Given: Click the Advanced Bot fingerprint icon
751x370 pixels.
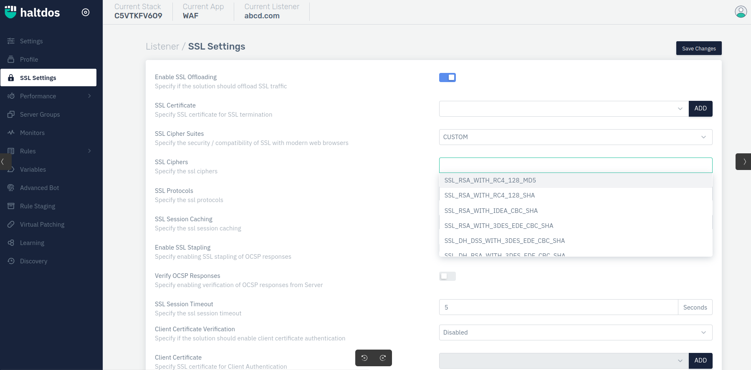Looking at the screenshot, I should click(11, 187).
